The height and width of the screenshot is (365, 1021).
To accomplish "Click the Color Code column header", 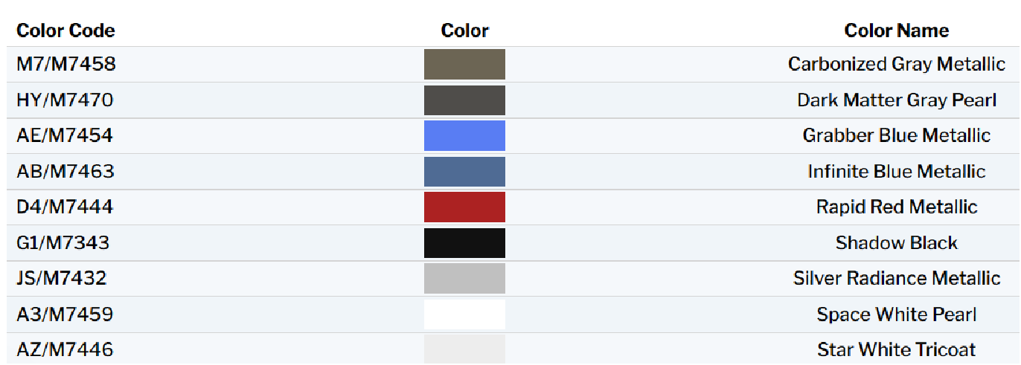I will (x=65, y=30).
